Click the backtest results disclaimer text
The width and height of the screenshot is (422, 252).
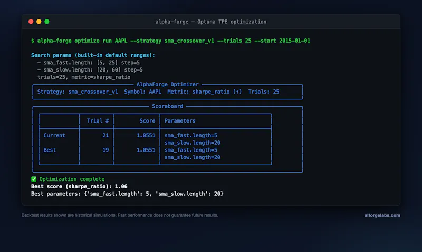120,215
